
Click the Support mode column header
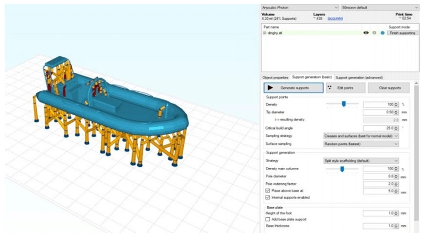pos(399,27)
